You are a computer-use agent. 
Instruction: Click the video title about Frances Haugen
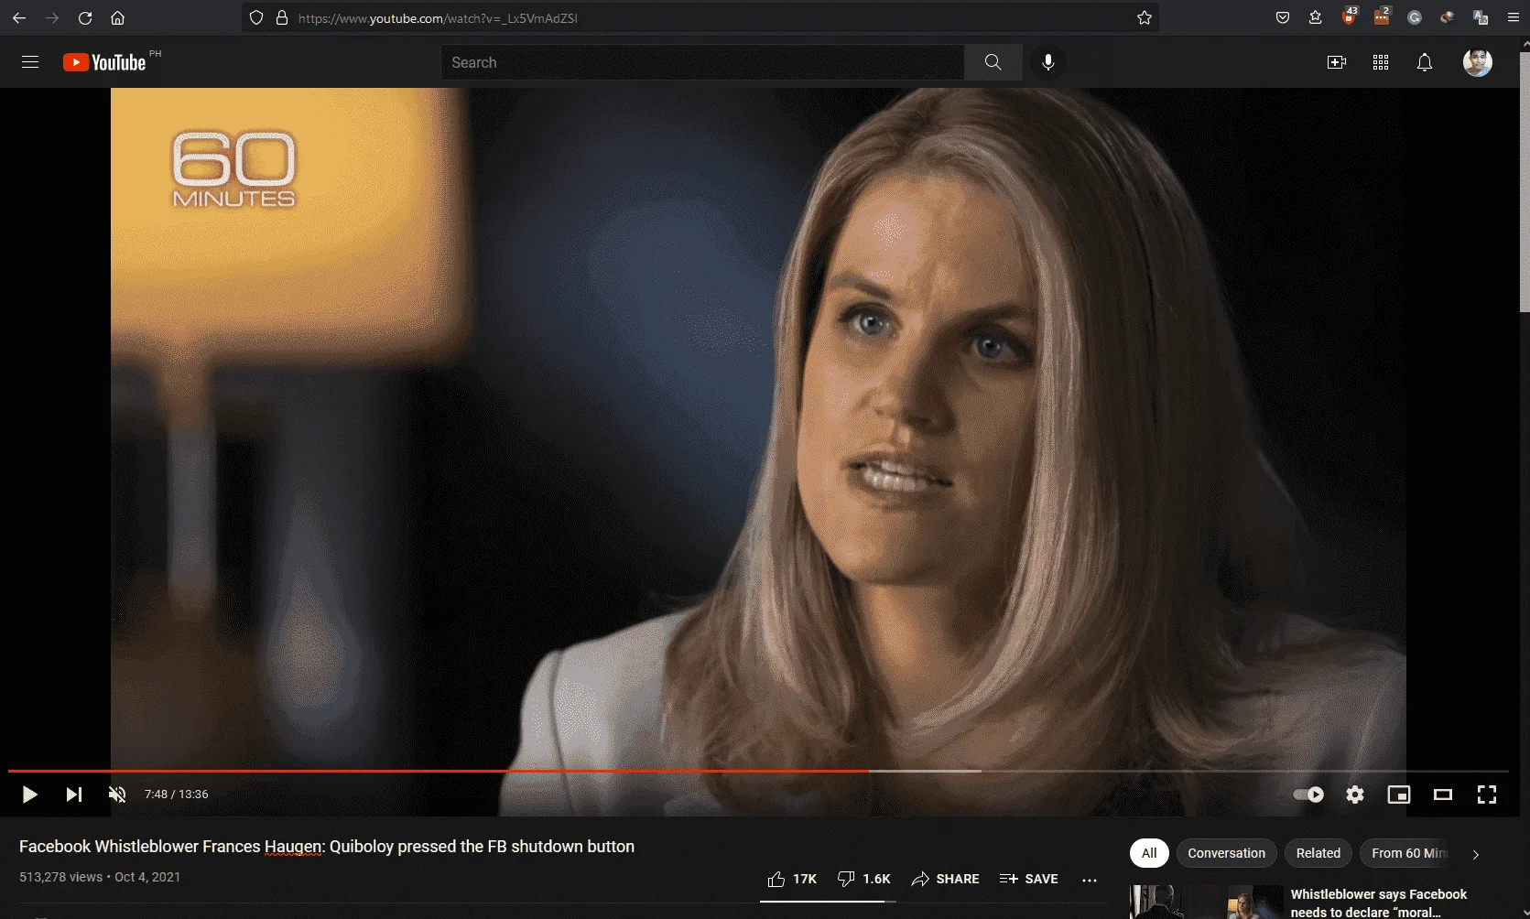(x=327, y=847)
